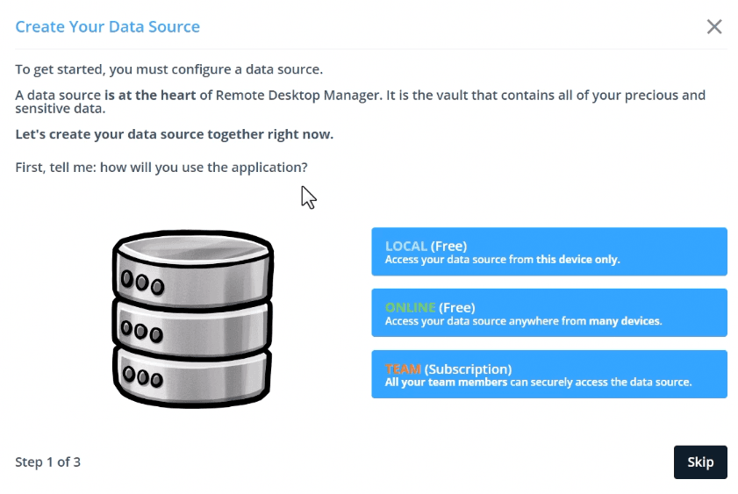Click the 'anywhere from many devices' description
Screen dimensions: 738x494
click(523, 321)
